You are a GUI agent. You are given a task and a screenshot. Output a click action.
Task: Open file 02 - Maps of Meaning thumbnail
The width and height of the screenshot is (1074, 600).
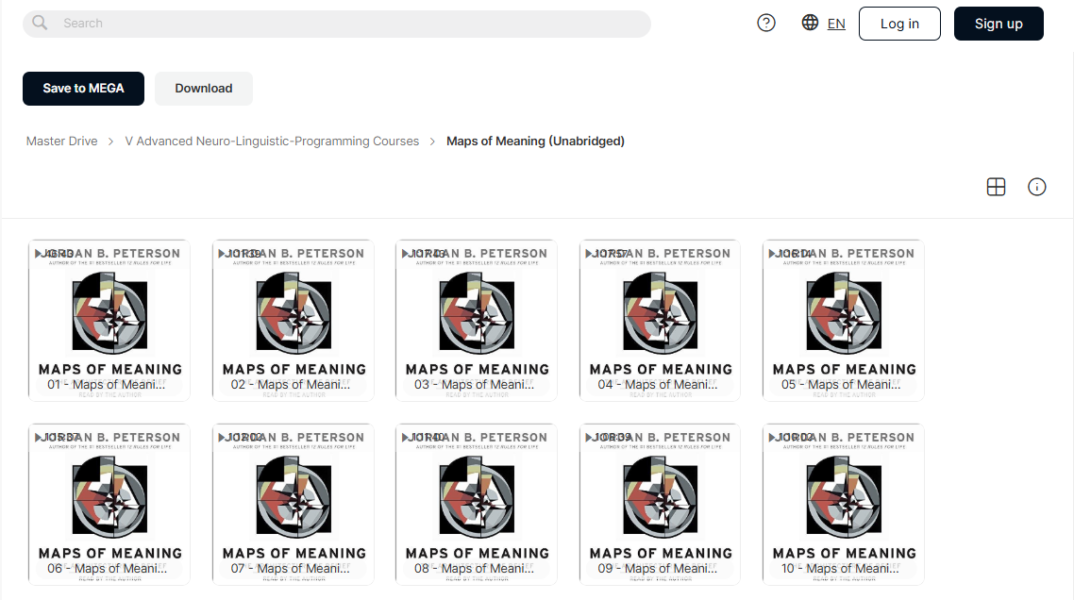pos(294,320)
